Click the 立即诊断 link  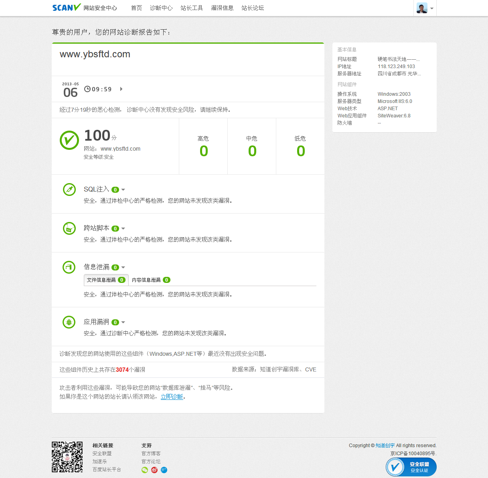click(x=172, y=397)
